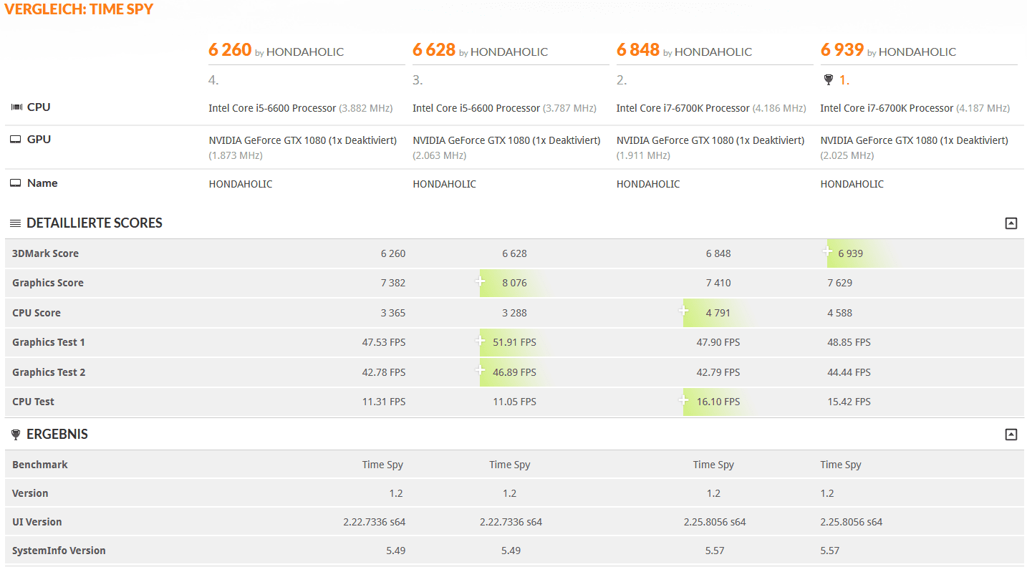Select Intel Core i5-6600 Processor (3.882 MHz)
This screenshot has width=1027, height=567.
click(x=301, y=108)
